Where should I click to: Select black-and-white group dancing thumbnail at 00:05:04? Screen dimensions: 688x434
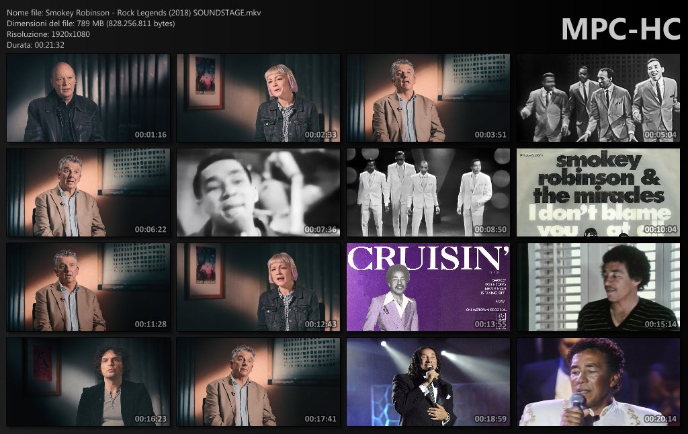pyautogui.click(x=598, y=98)
